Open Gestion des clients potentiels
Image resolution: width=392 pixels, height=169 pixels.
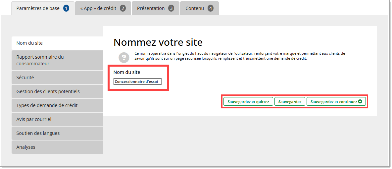click(x=57, y=91)
